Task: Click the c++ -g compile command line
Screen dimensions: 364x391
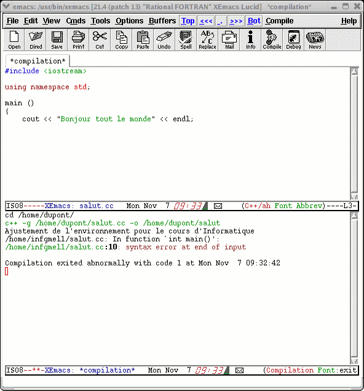Action: point(113,223)
